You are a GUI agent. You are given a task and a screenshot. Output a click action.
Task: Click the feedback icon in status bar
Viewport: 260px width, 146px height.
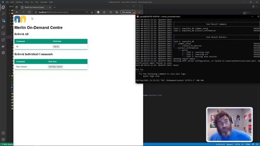pos(253,144)
